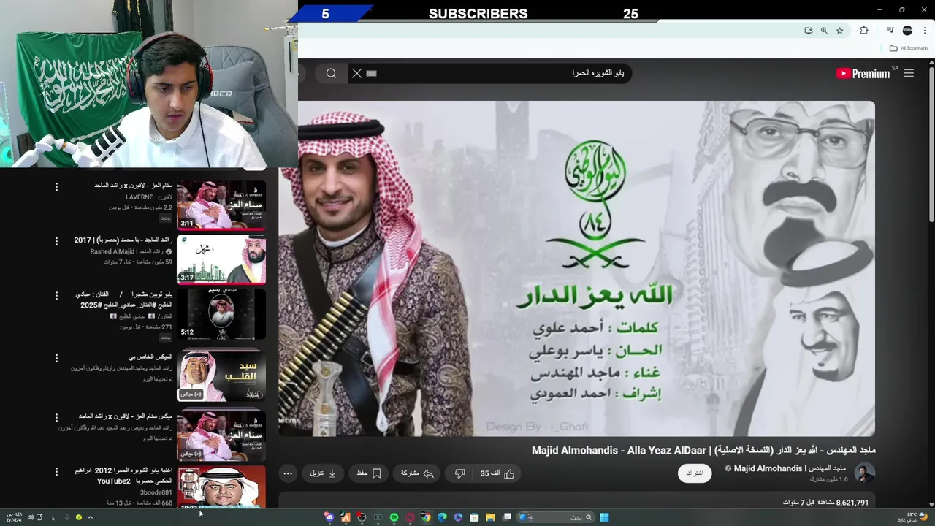Open Microsoft Edge from the taskbar

(x=442, y=517)
